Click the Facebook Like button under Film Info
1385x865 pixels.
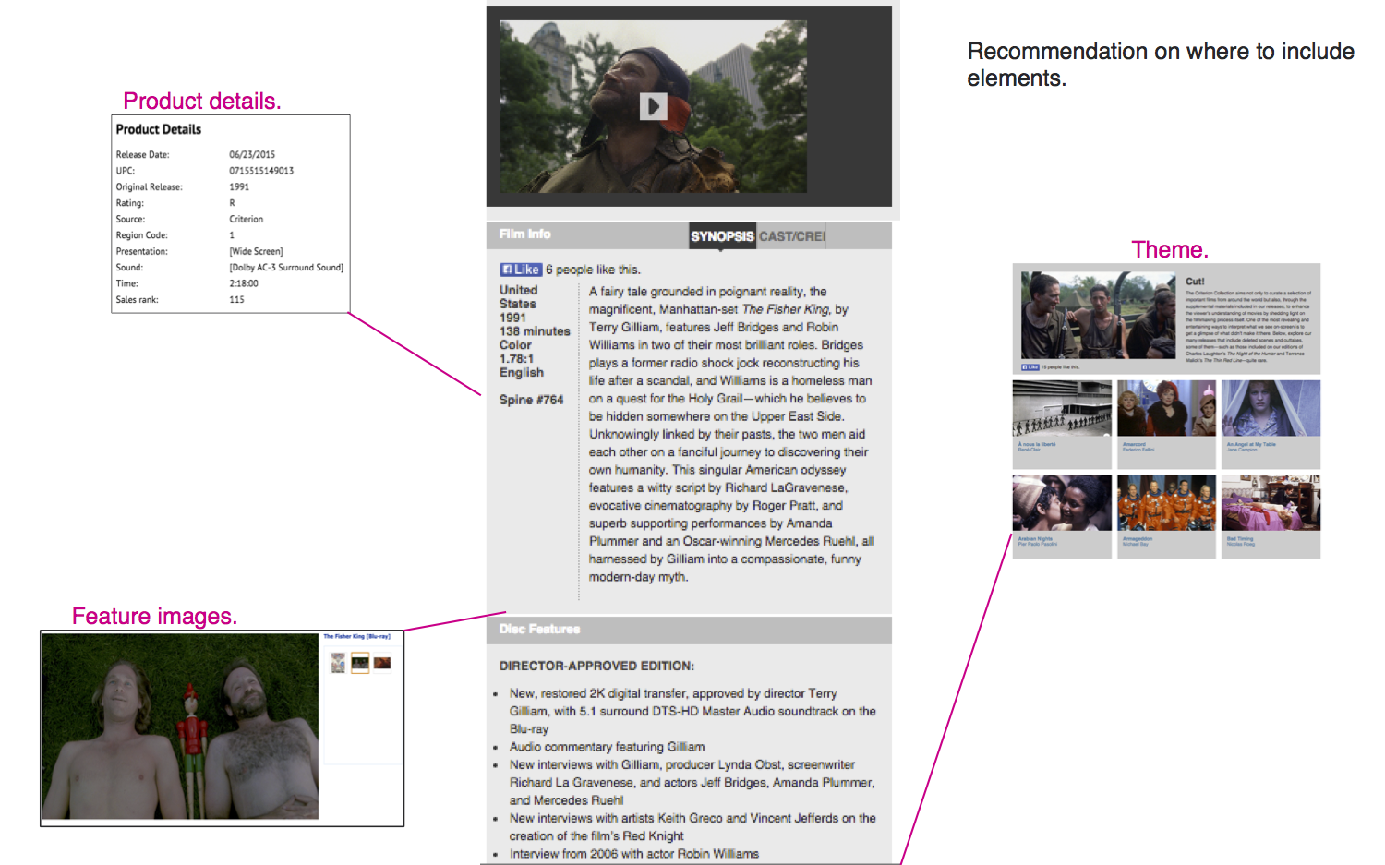521,270
